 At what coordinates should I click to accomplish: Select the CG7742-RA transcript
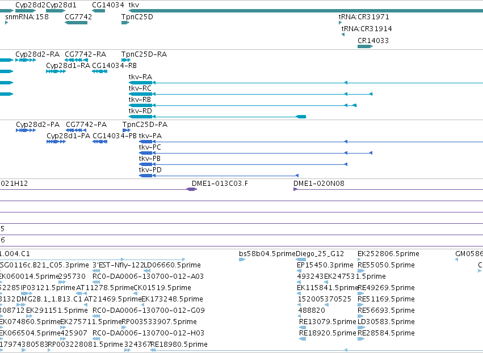pos(77,60)
